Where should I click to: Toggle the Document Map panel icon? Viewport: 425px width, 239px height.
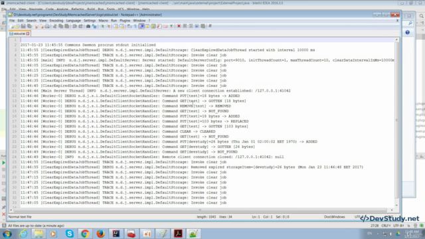pyautogui.click(x=153, y=26)
